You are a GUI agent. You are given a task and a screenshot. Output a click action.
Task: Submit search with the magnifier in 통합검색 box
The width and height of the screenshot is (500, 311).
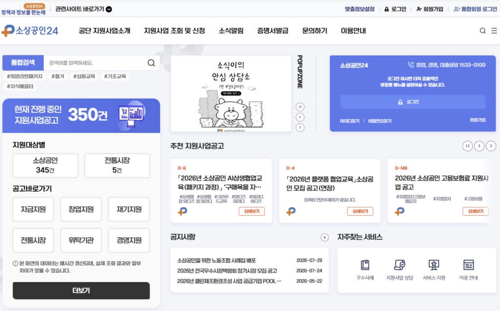click(x=151, y=63)
